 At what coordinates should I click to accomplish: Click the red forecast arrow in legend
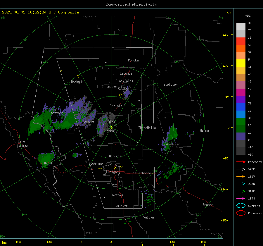[241, 162]
